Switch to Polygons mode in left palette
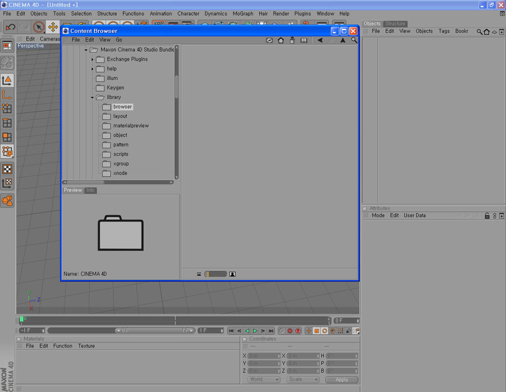The width and height of the screenshot is (506, 392). [x=7, y=137]
